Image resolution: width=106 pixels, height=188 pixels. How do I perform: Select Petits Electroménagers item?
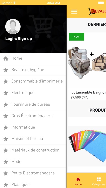33,173
